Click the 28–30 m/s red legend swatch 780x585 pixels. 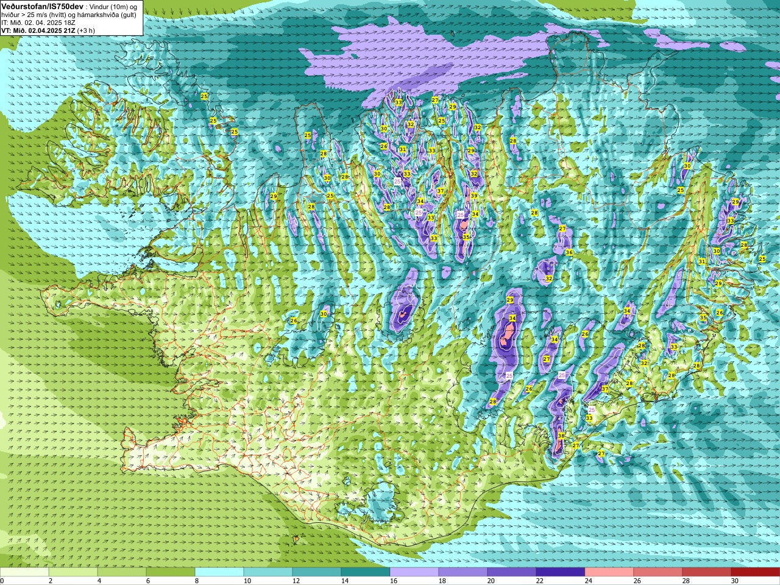point(707,572)
